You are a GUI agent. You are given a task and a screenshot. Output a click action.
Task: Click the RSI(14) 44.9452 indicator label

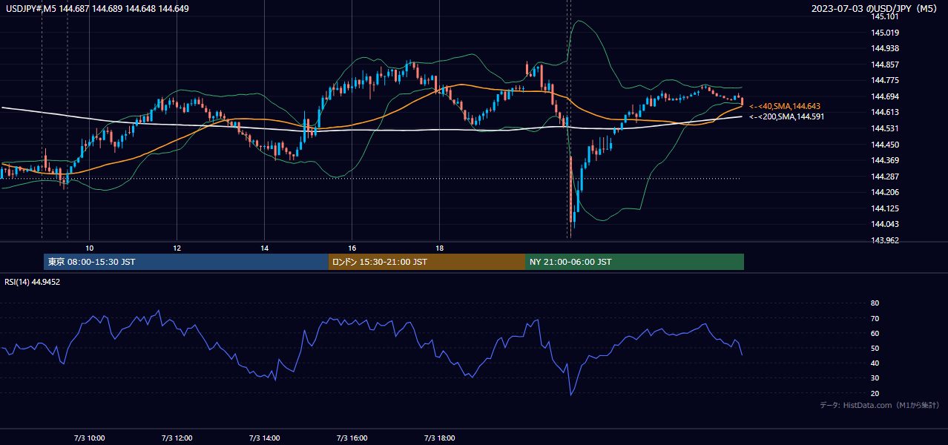[33, 282]
